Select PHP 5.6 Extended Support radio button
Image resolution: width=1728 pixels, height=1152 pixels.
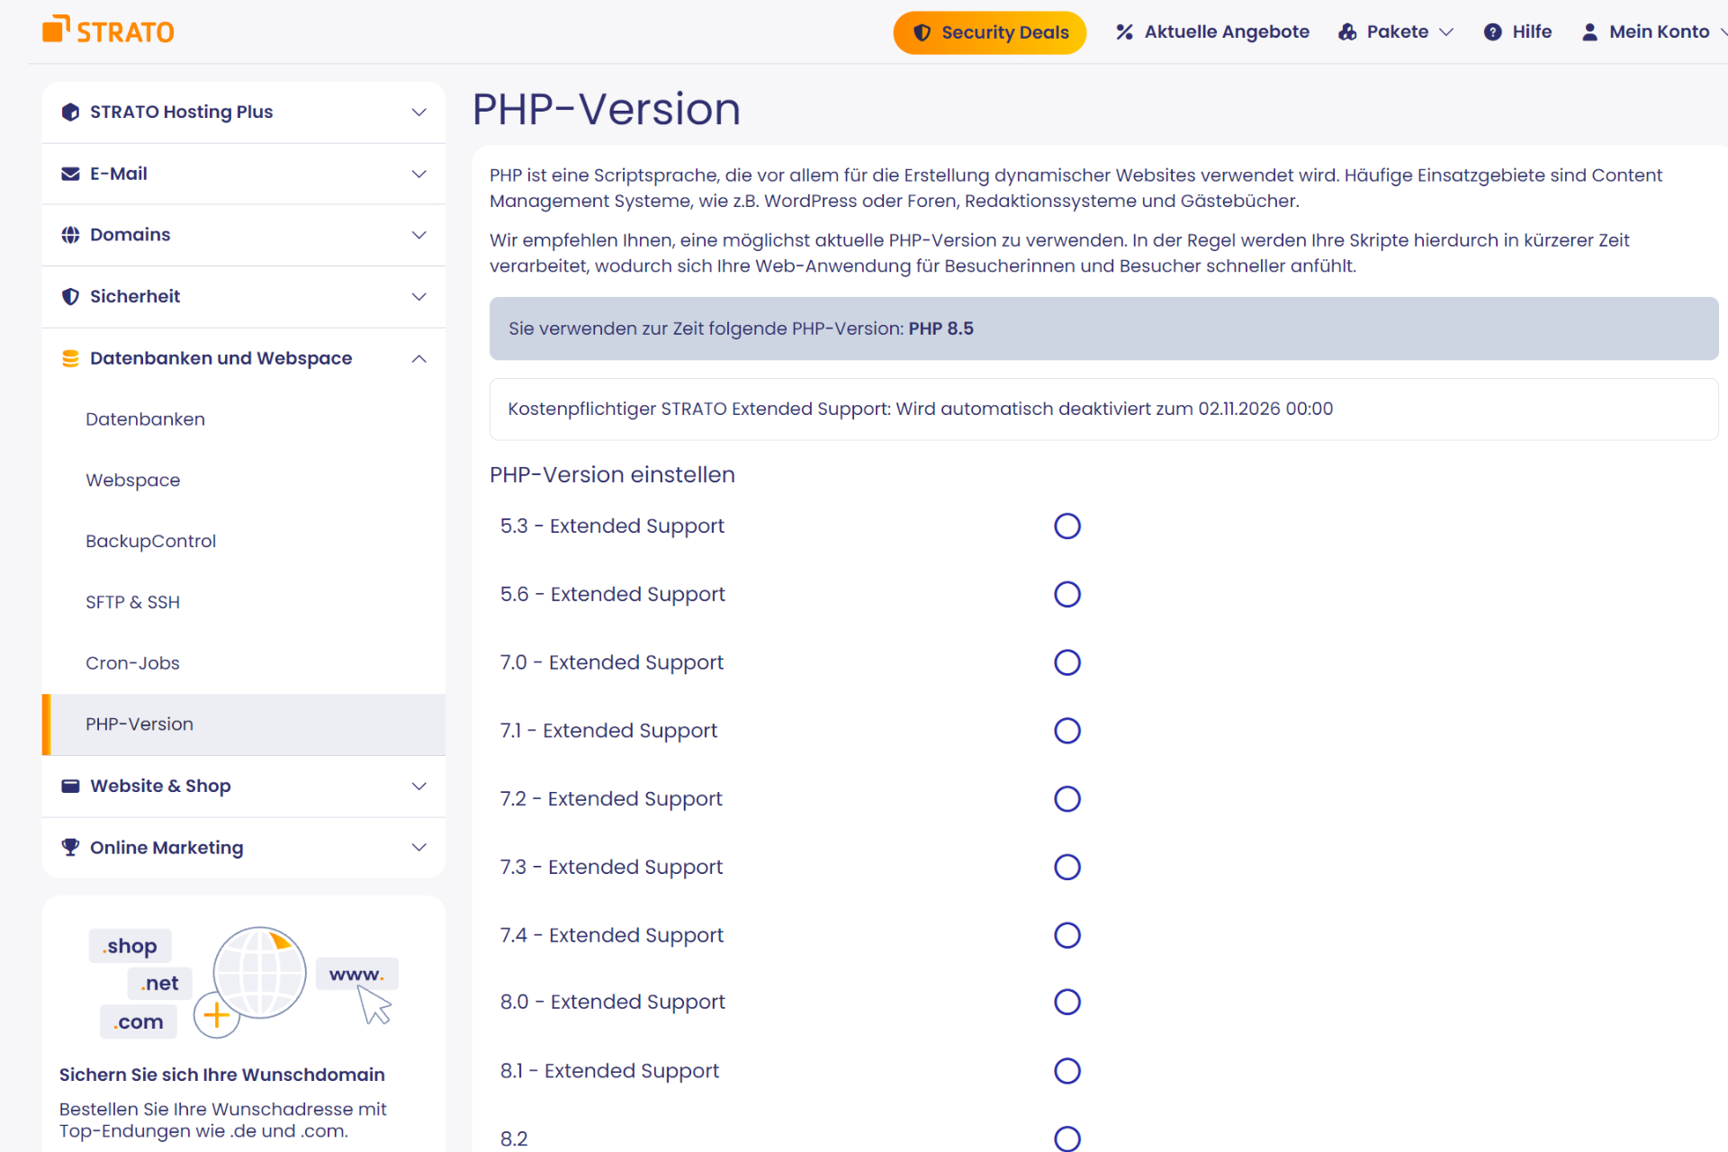pyautogui.click(x=1067, y=594)
